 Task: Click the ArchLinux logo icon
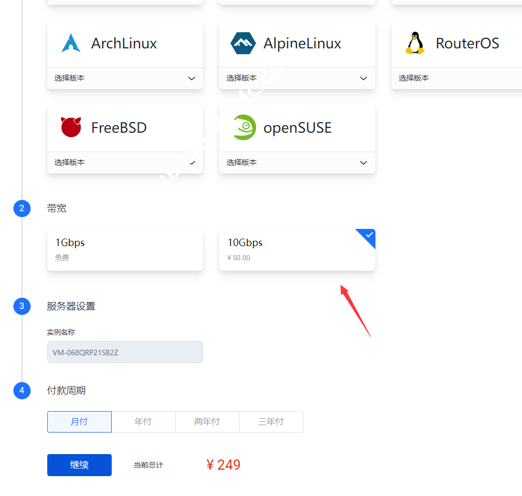71,43
